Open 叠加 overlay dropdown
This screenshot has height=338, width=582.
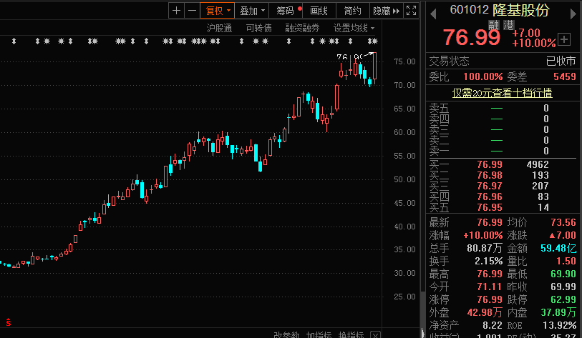pyautogui.click(x=252, y=11)
